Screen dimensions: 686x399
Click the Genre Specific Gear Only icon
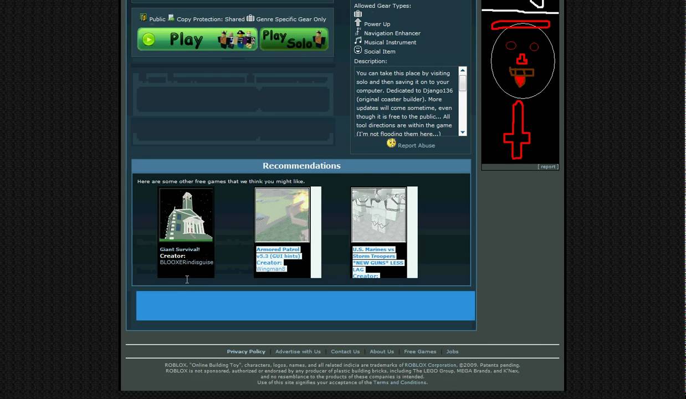click(x=250, y=18)
